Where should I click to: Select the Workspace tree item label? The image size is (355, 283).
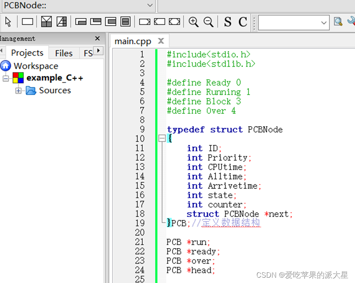pos(36,66)
